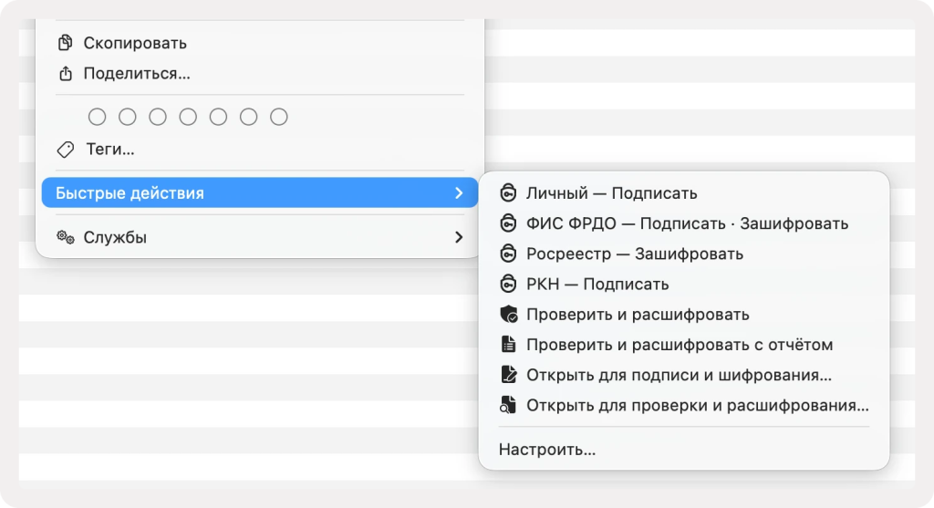Select the fourth tag color circle
This screenshot has height=508, width=934.
pyautogui.click(x=188, y=117)
